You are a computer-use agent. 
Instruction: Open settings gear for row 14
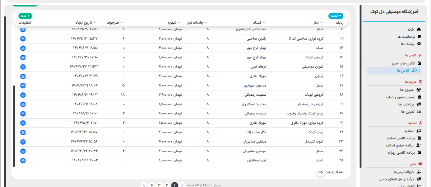click(x=23, y=57)
